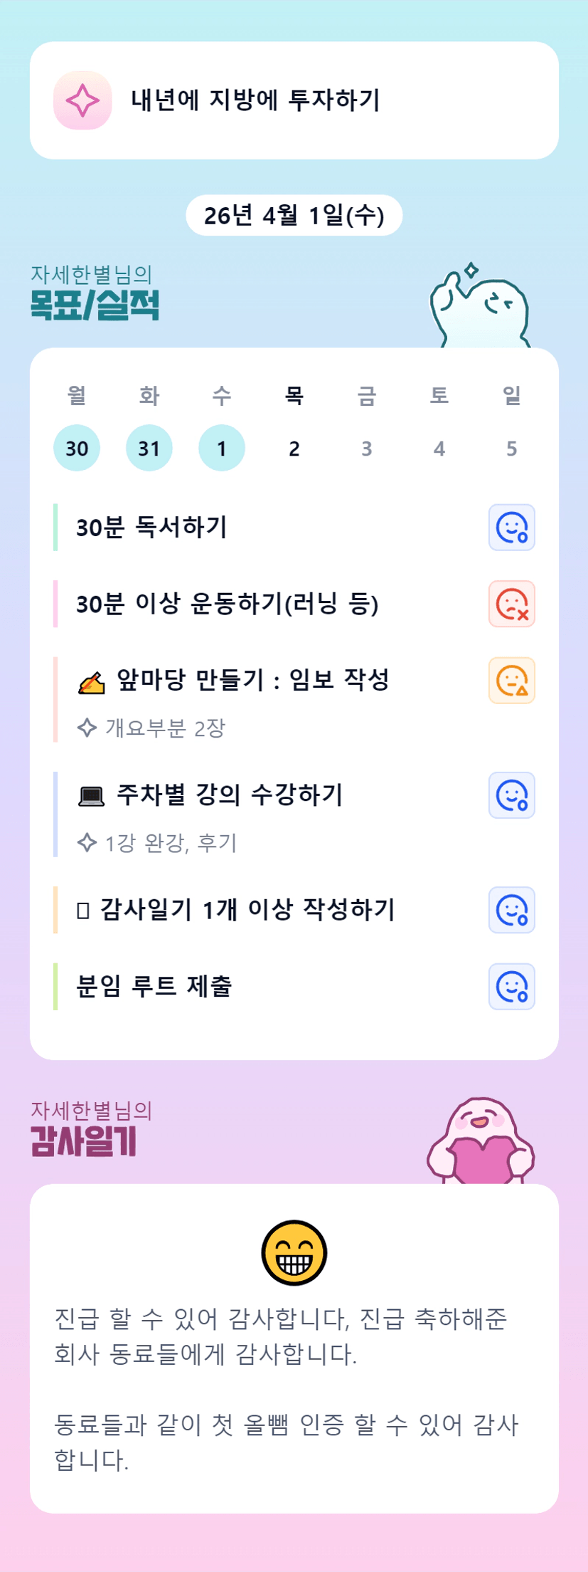Select Monday the 30th in week calendar

pos(77,449)
